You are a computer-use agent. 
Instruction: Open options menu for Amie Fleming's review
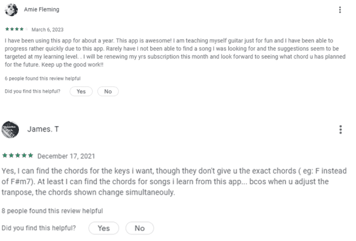340,10
